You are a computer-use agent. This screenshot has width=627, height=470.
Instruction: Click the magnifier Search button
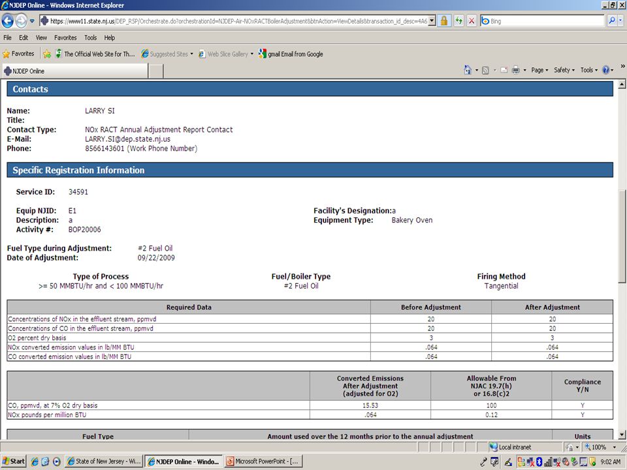click(x=611, y=21)
